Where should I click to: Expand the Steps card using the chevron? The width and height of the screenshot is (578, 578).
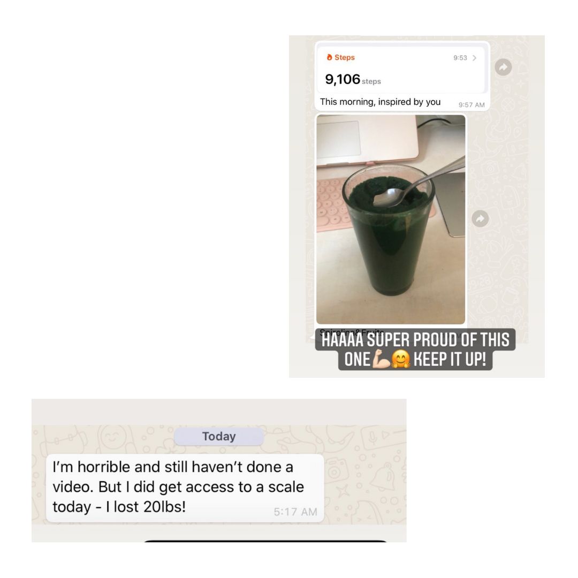click(x=474, y=58)
